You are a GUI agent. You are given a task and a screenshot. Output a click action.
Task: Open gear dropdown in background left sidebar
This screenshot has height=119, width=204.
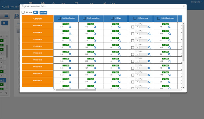[x=5, y=23]
